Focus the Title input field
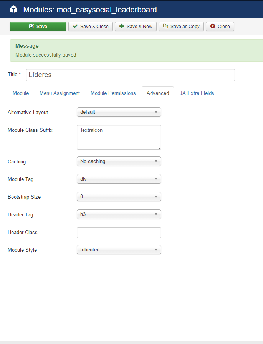 click(x=131, y=75)
